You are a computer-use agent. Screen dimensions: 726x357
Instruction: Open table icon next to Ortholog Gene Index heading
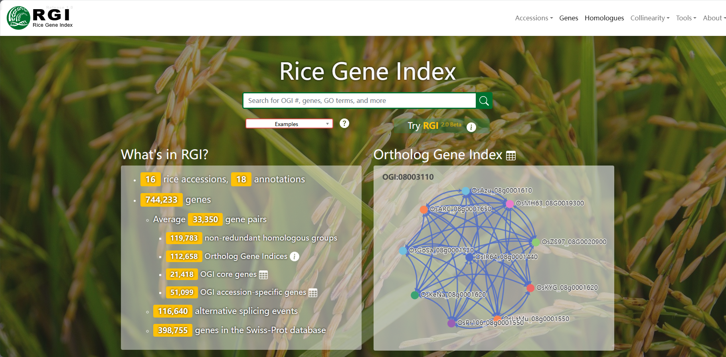(x=511, y=156)
